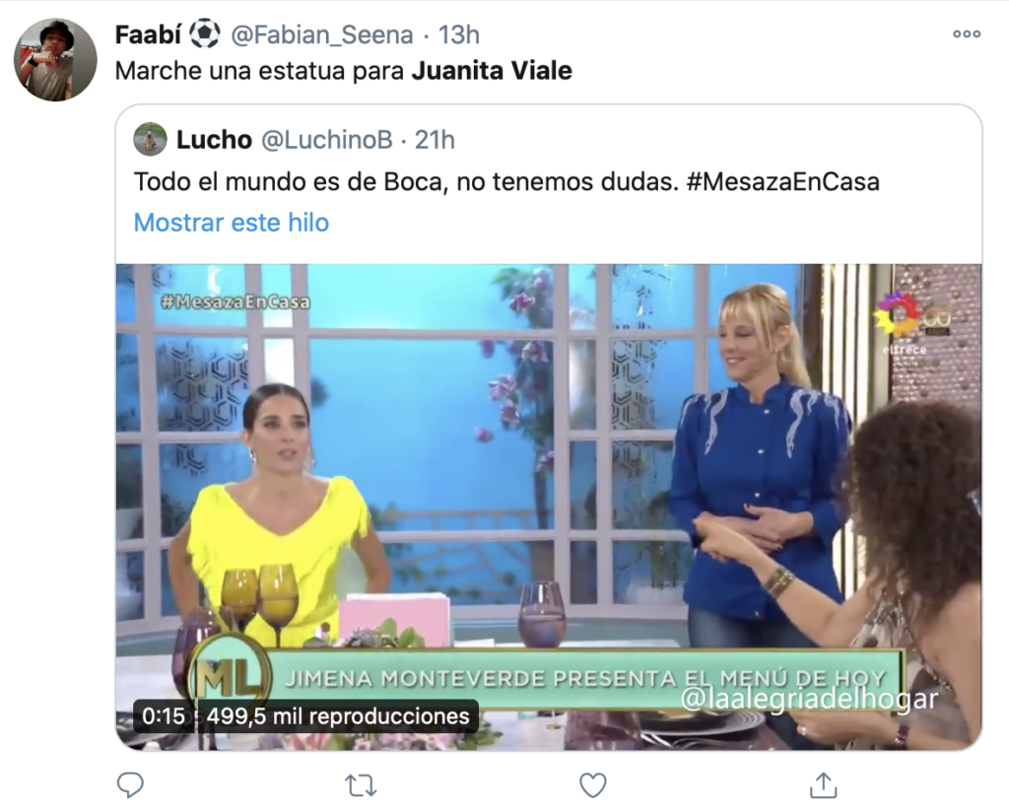The height and width of the screenshot is (811, 1009).
Task: Visit the @Fabian_Seena handle
Action: 322,34
